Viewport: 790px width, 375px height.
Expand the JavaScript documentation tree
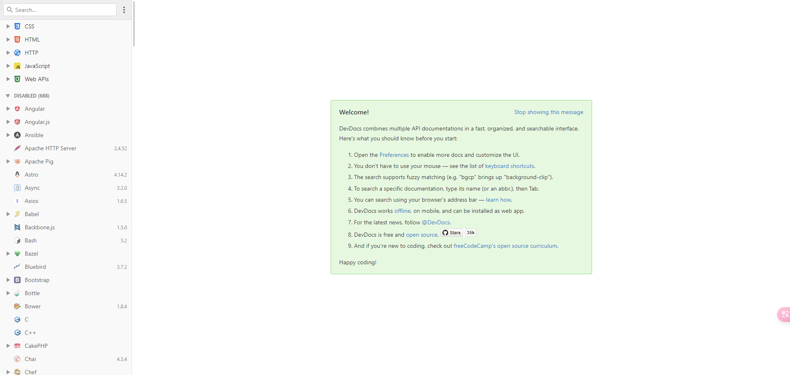click(x=8, y=66)
